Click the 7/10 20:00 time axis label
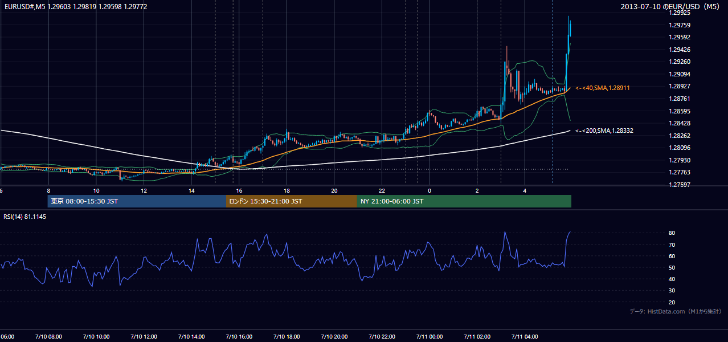This screenshot has width=728, height=342. (334, 336)
